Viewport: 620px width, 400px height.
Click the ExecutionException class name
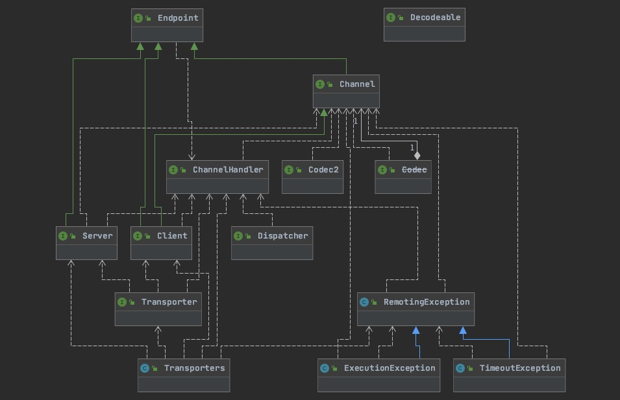[389, 368]
